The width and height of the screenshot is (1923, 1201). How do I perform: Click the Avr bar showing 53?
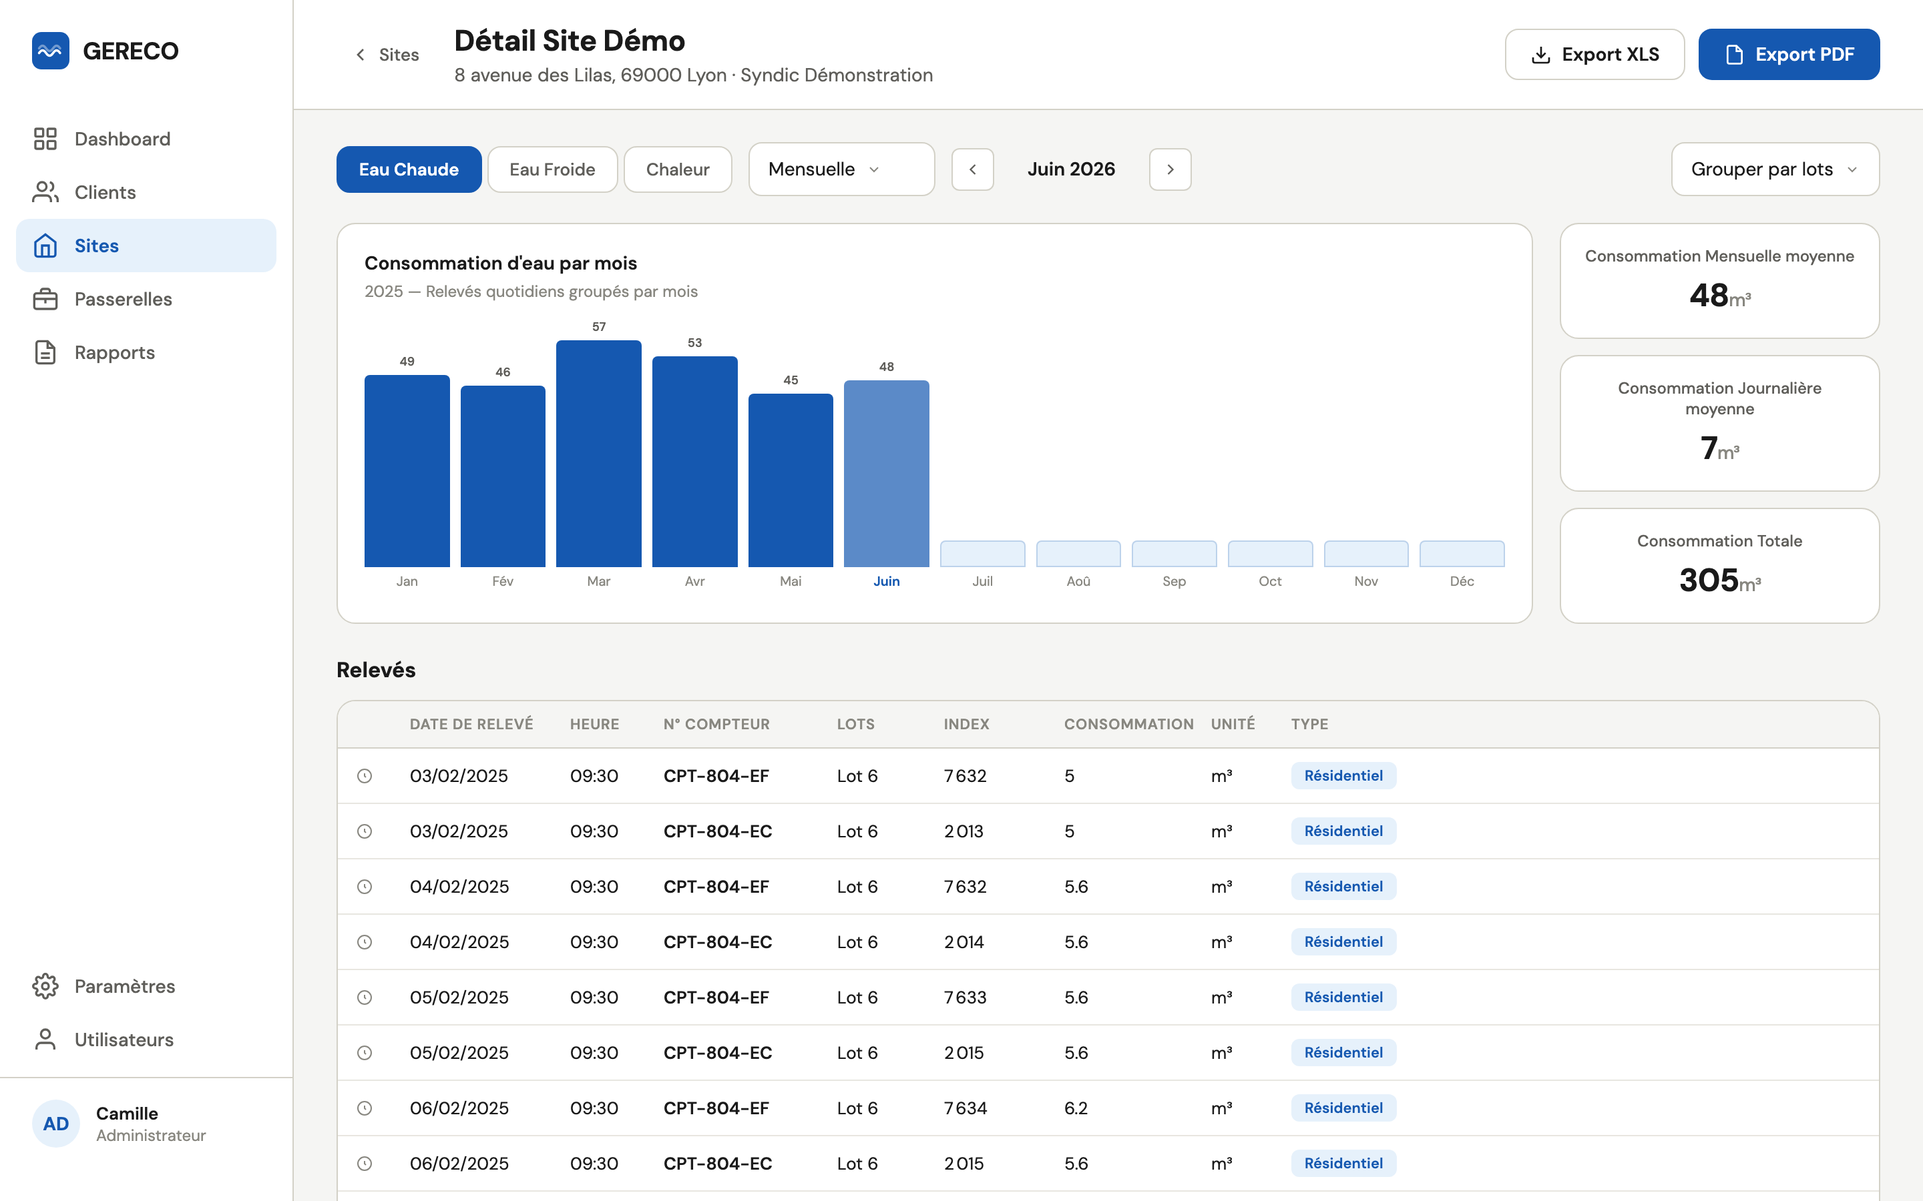coord(694,462)
